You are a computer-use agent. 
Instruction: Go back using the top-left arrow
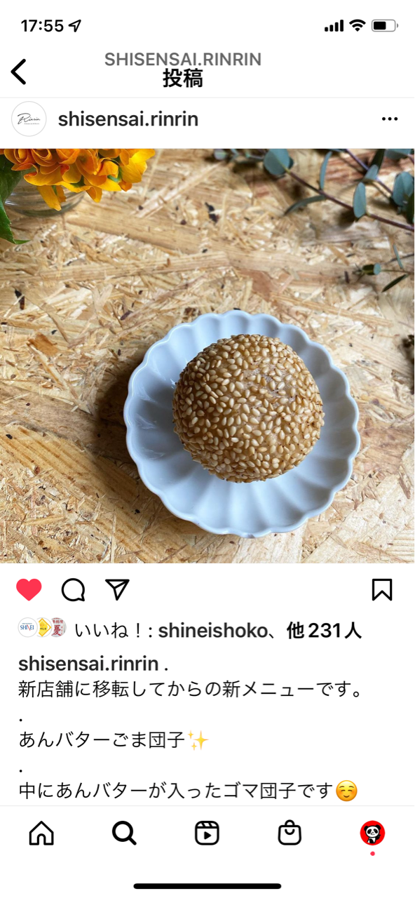(x=19, y=72)
